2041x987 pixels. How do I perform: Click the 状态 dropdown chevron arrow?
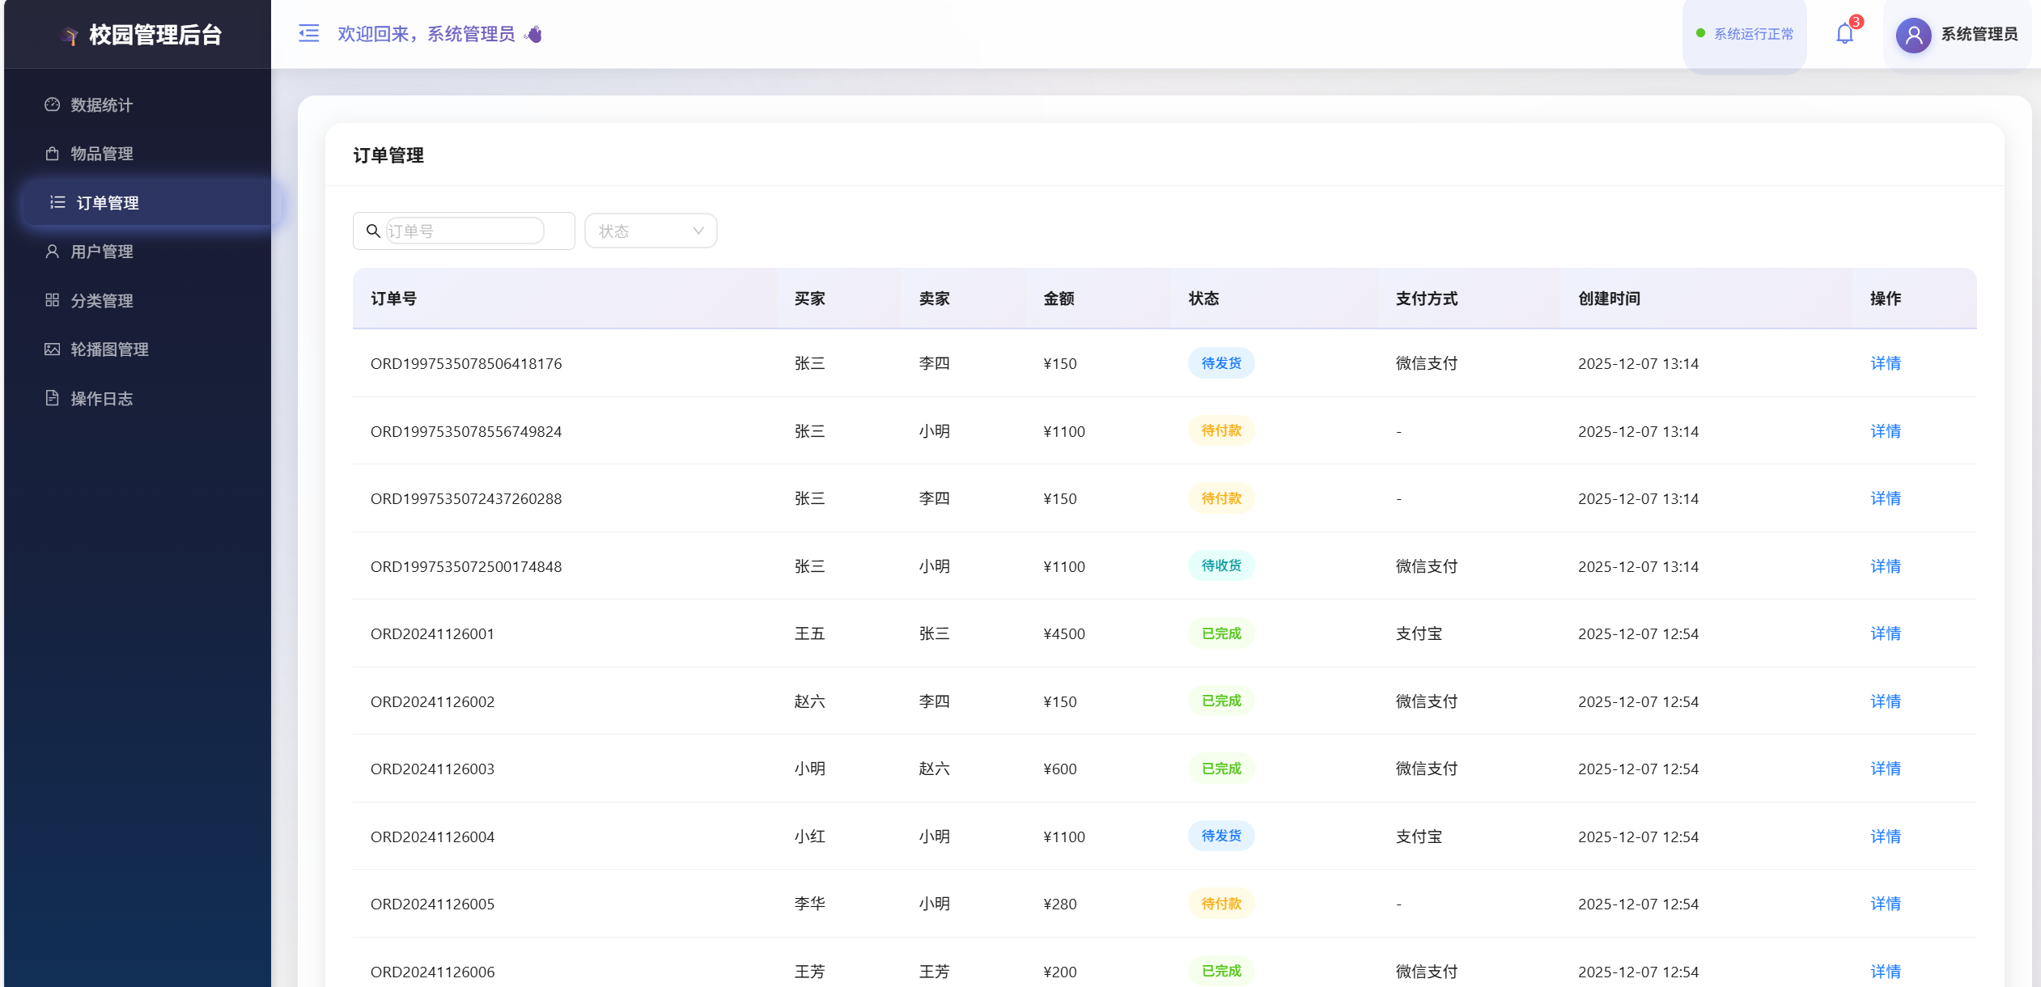[698, 231]
